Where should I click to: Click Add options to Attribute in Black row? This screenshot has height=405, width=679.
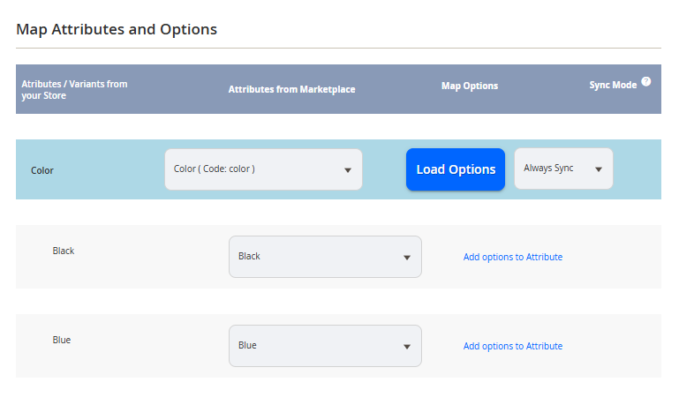click(x=513, y=257)
